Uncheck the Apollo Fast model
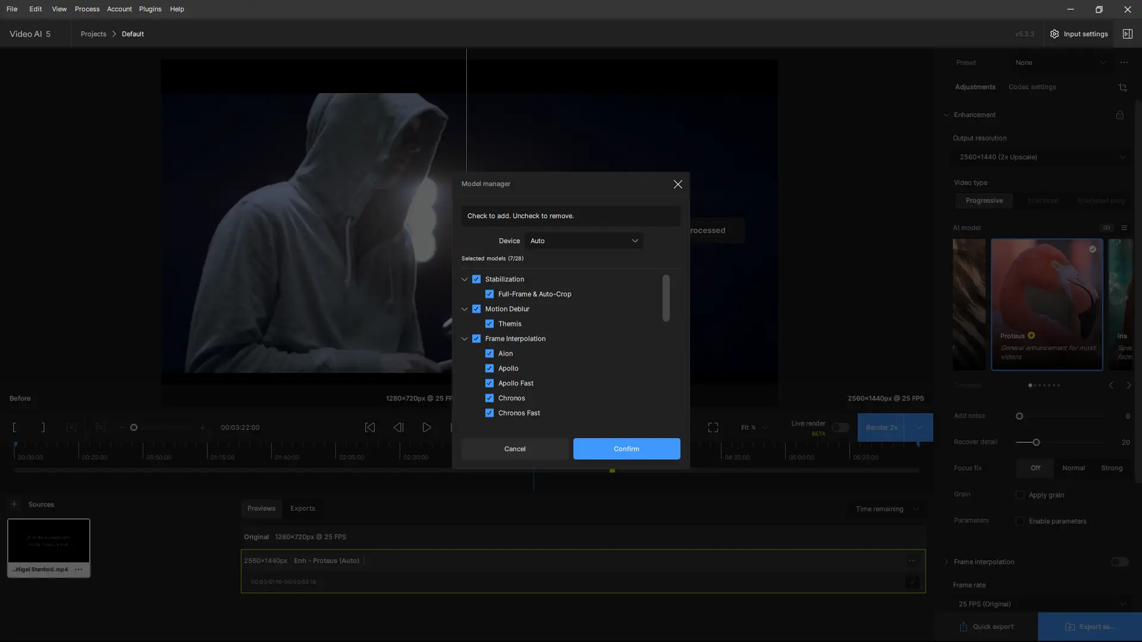Viewport: 1142px width, 642px height. (x=489, y=383)
